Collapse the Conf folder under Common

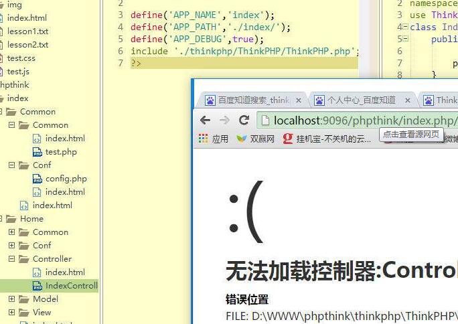click(11, 165)
